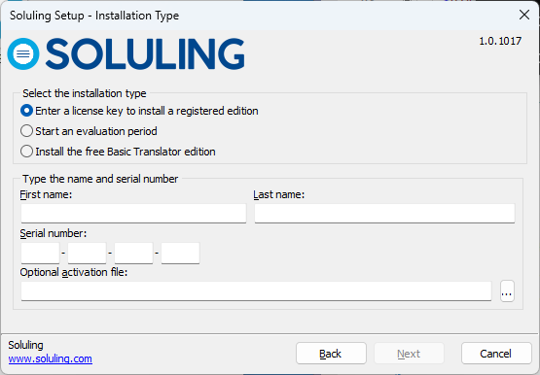The height and width of the screenshot is (375, 540).
Task: Cancel the Soluling setup
Action: point(496,353)
